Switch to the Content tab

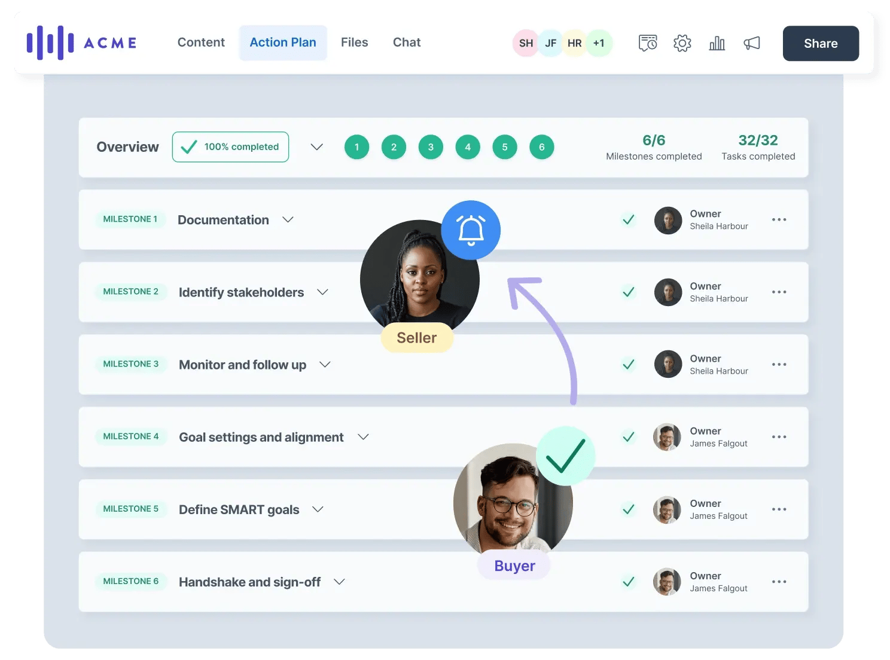click(201, 42)
